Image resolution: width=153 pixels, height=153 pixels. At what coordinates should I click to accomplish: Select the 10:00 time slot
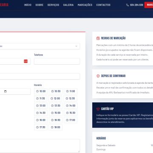click(41, 91)
